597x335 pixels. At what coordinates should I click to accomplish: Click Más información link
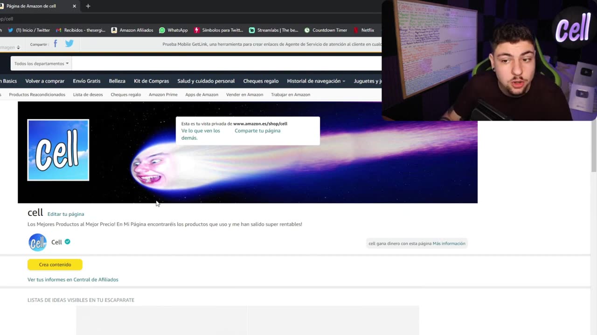tap(449, 243)
